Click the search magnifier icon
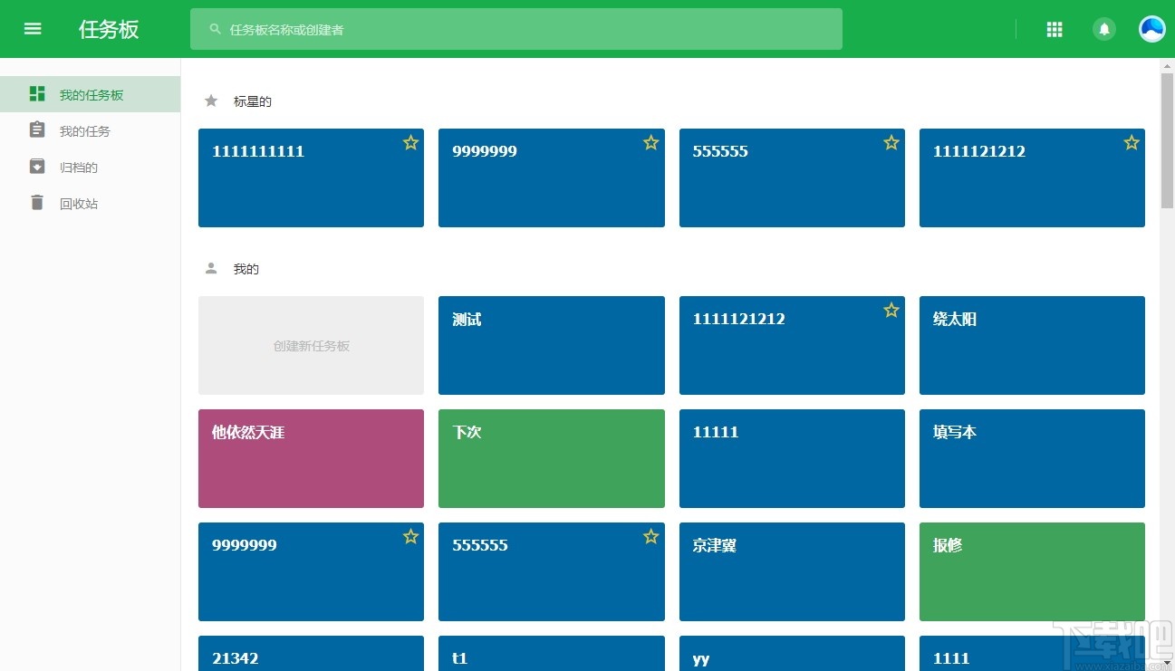This screenshot has height=671, width=1175. click(215, 29)
